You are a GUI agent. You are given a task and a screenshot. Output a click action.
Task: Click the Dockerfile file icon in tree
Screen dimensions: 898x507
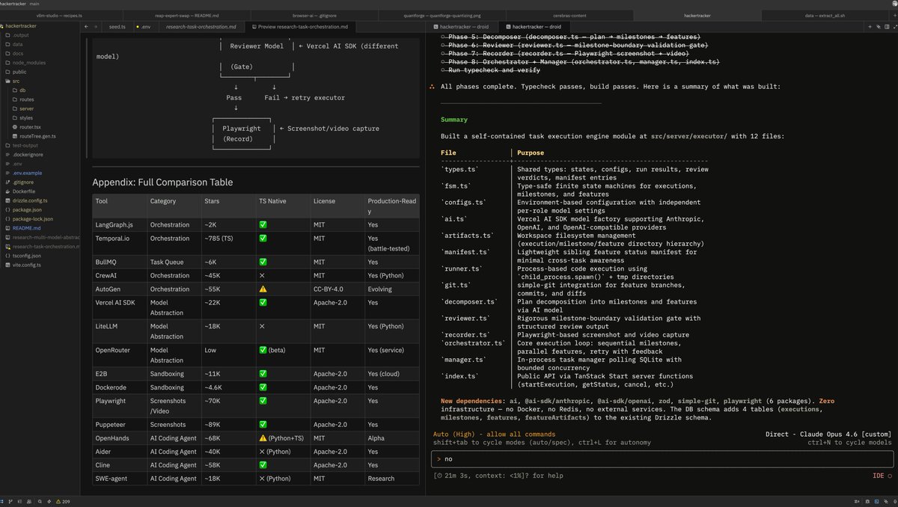7,191
